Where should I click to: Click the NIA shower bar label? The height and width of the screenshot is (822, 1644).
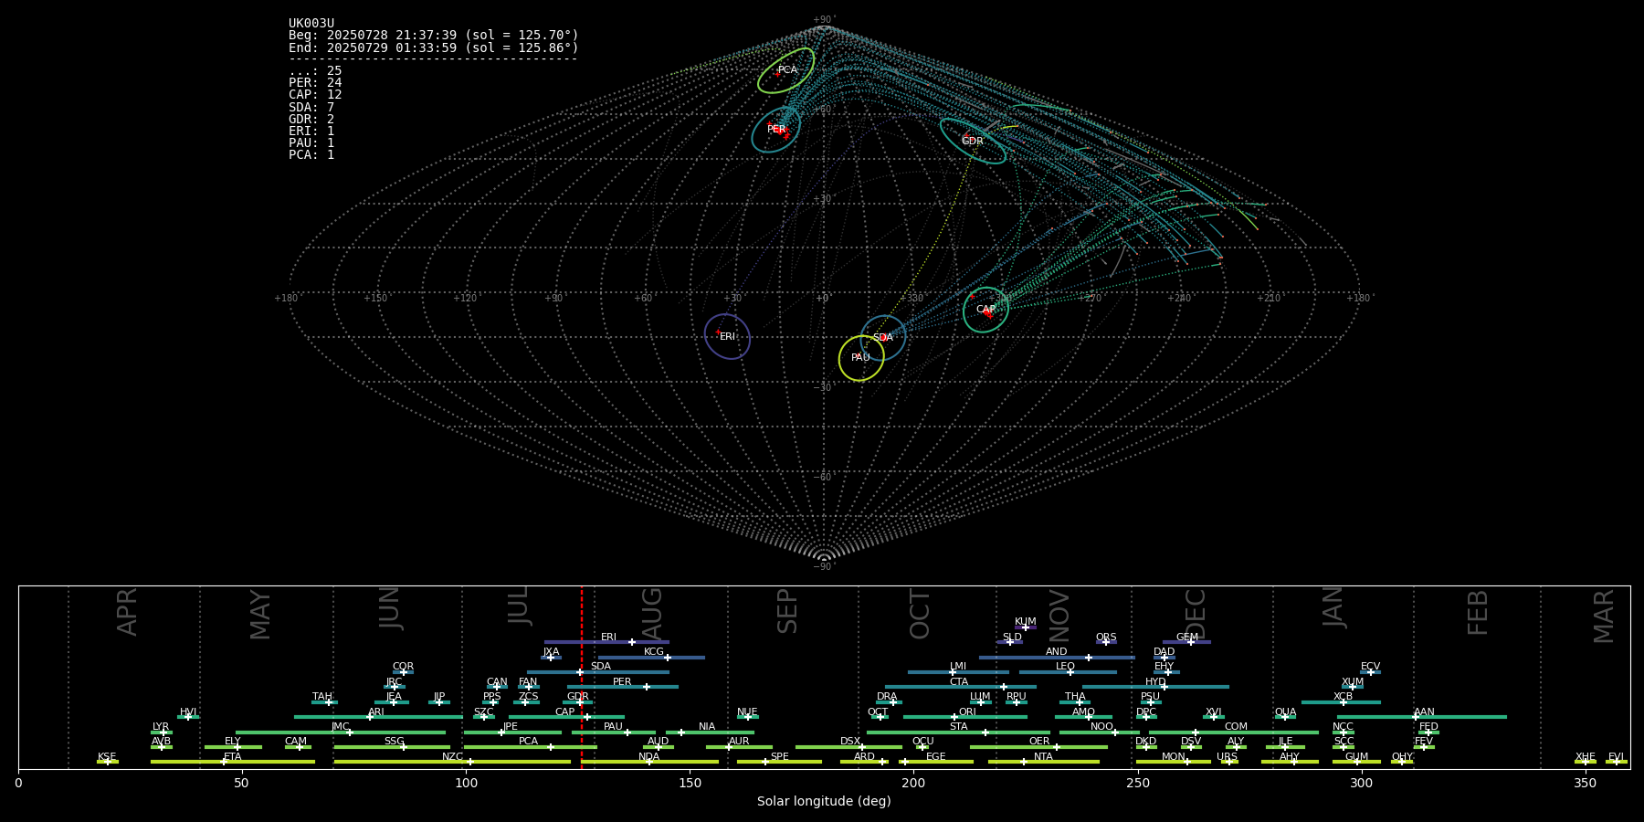[707, 727]
